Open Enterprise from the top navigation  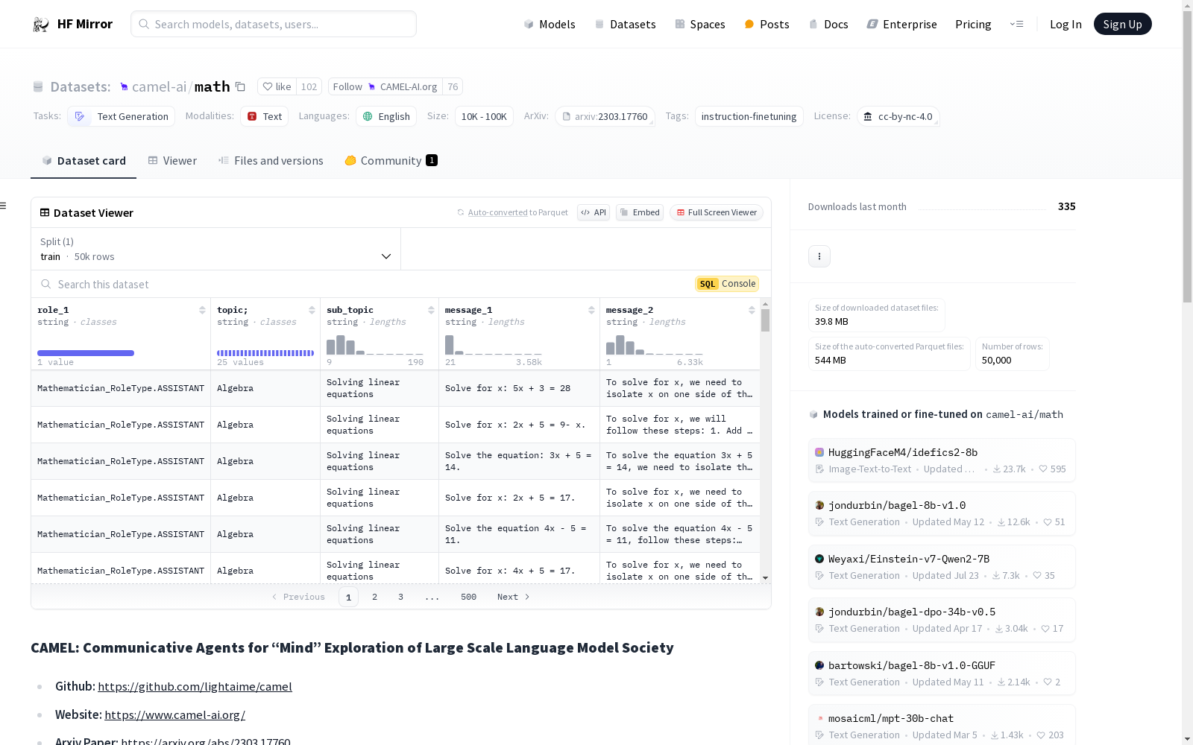tap(901, 24)
